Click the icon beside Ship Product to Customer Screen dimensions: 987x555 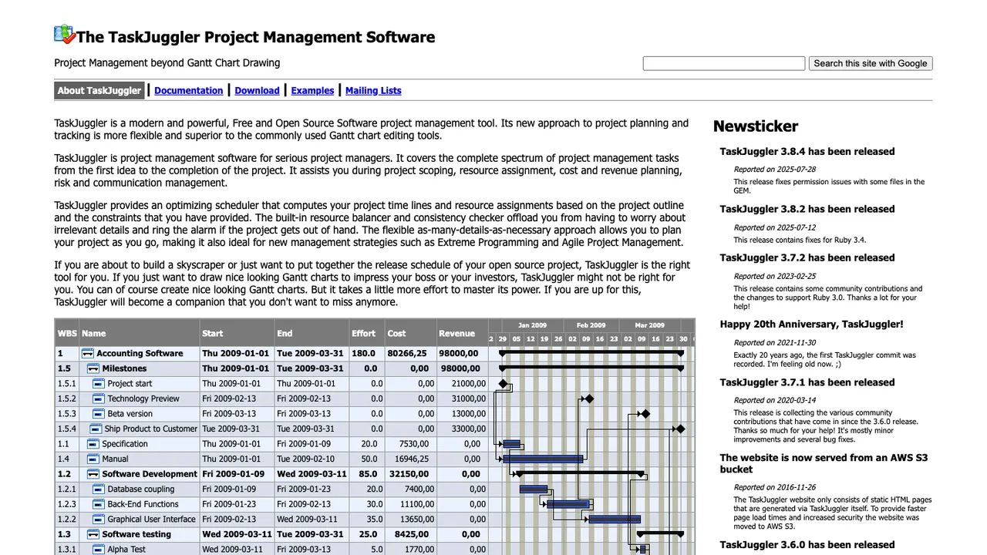point(96,429)
